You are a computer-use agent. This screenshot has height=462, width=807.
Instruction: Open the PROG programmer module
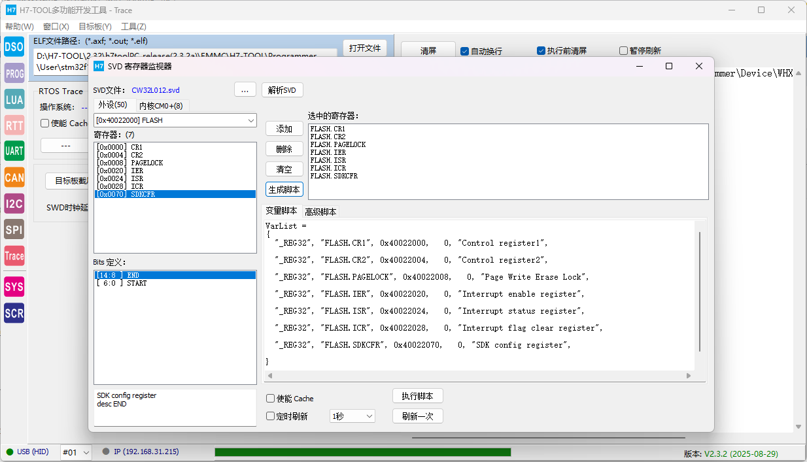[x=14, y=73]
